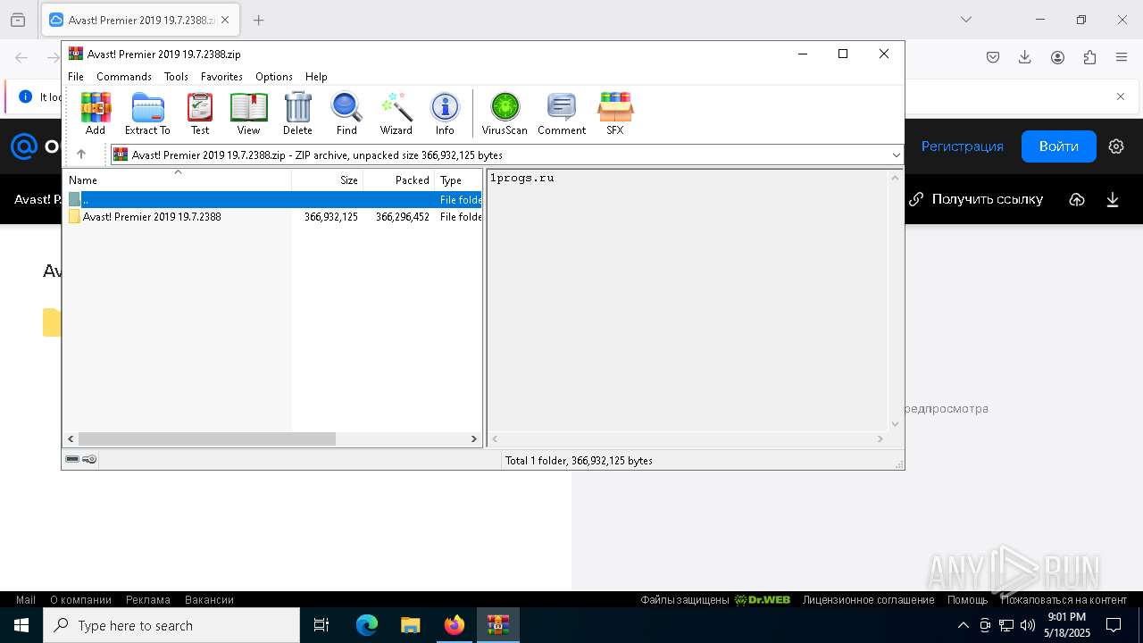Click the Delete trash can icon

297,113
